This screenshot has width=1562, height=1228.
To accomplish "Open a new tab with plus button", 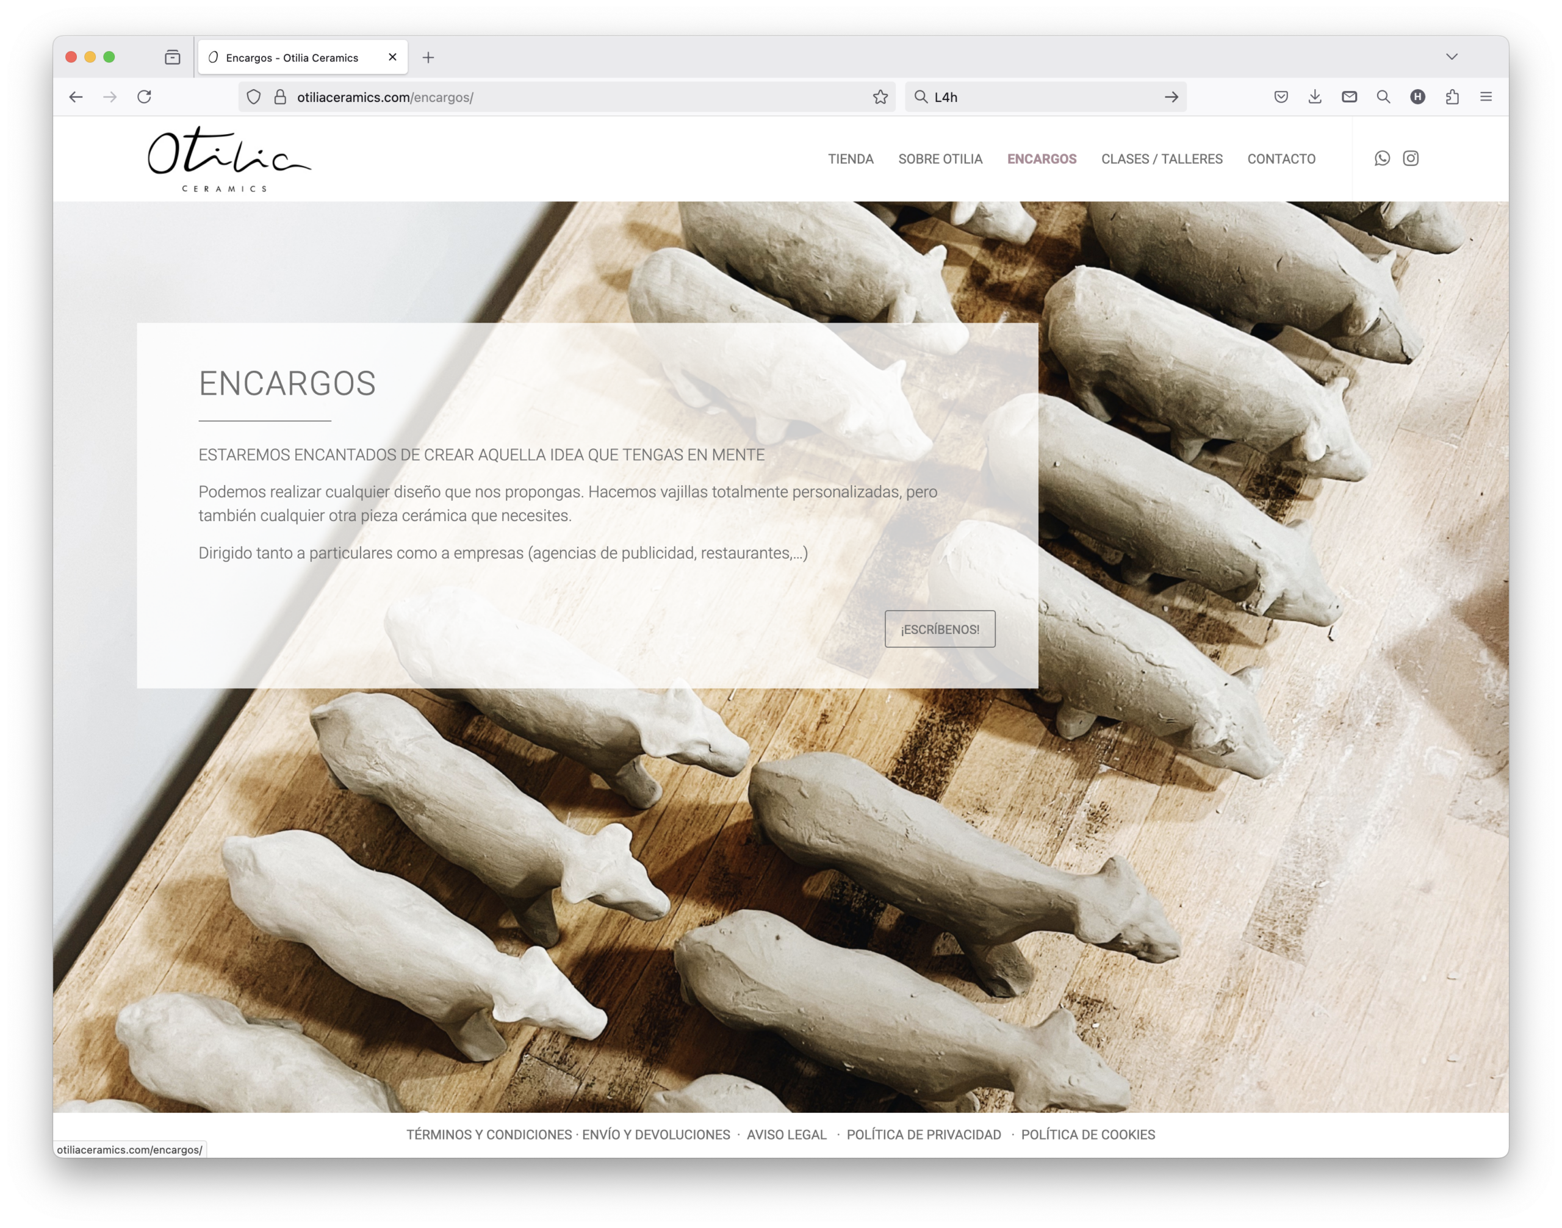I will point(428,57).
